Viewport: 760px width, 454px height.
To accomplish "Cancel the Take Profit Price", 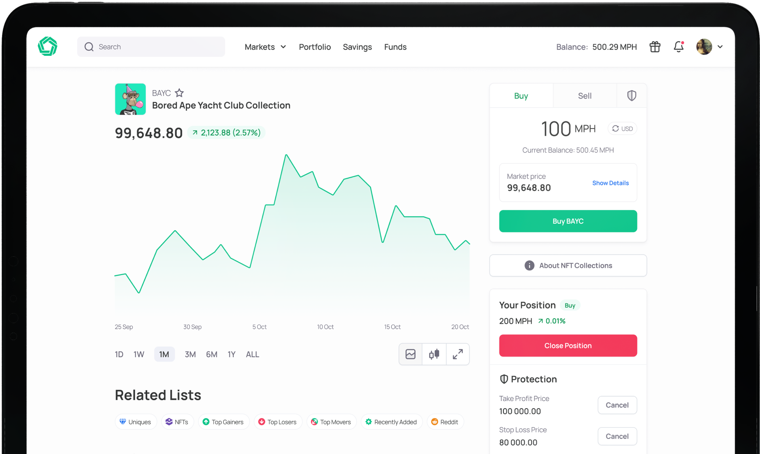I will click(x=617, y=405).
